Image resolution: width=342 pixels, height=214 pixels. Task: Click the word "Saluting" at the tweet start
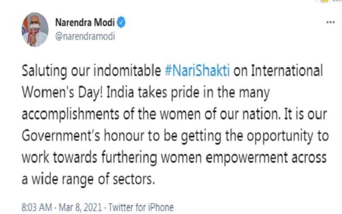44,71
